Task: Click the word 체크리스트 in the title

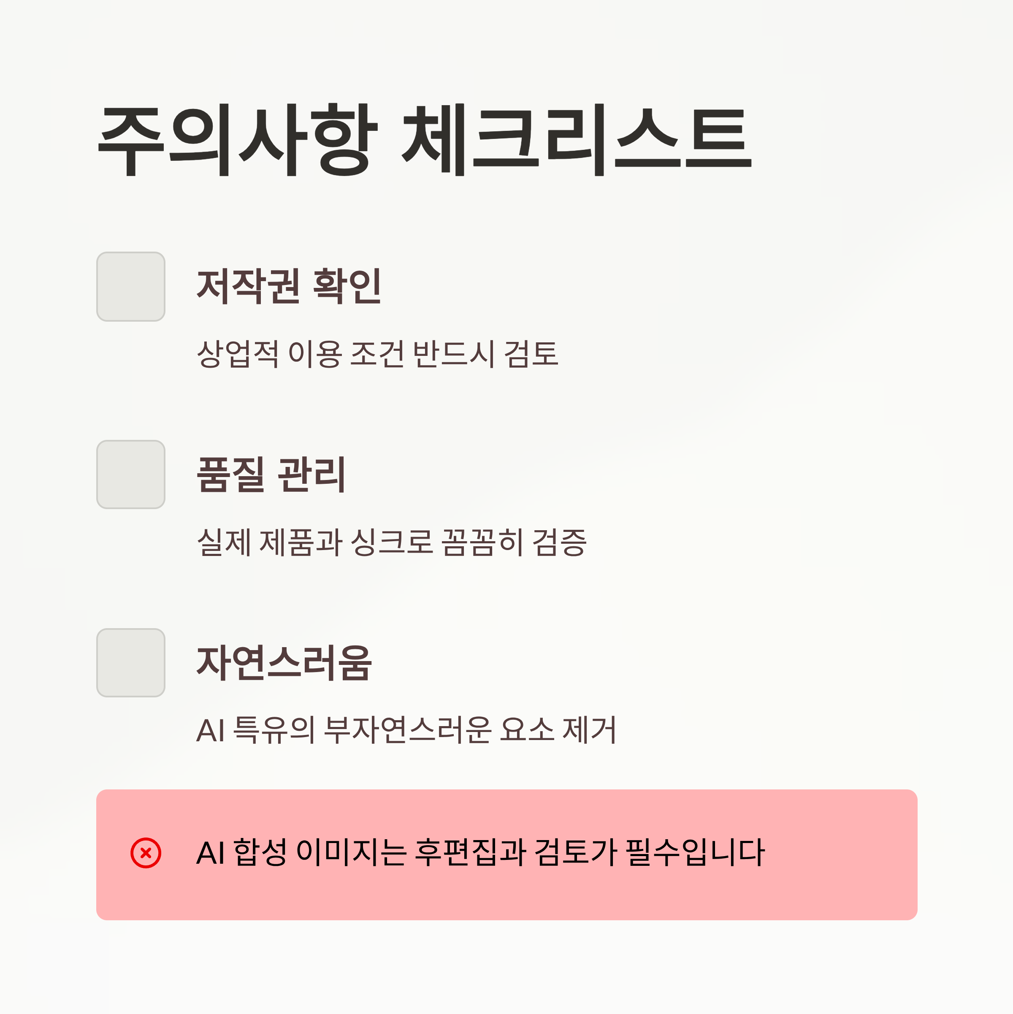Action: click(x=577, y=140)
